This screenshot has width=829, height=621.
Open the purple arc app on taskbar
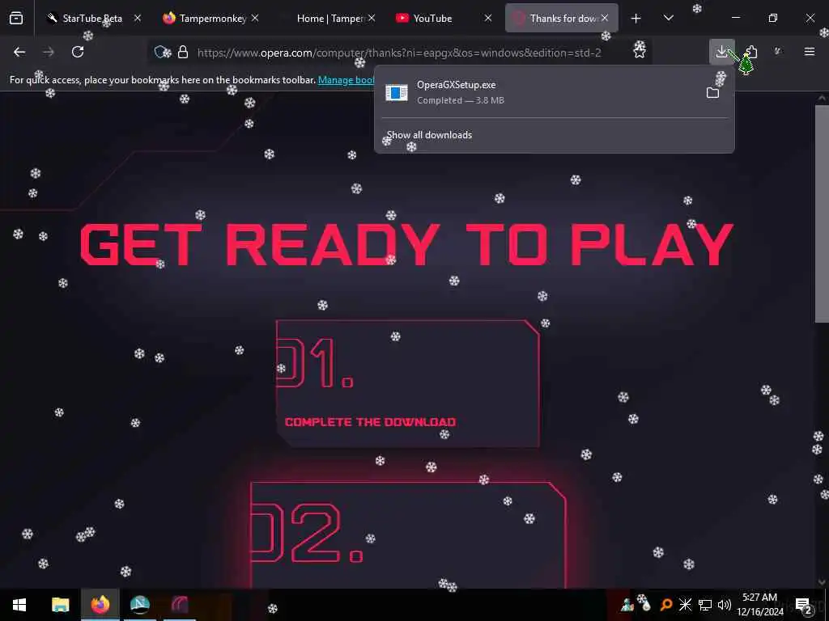[180, 605]
